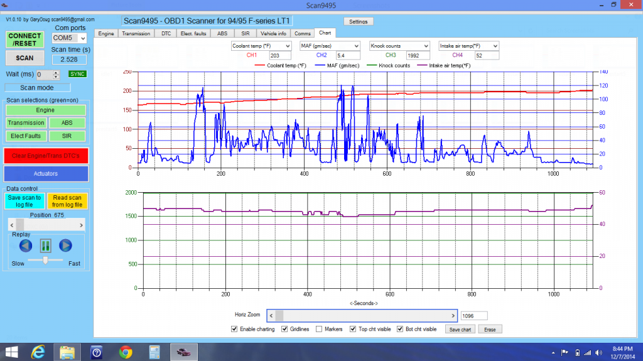
Task: Click the Save chart button
Action: (460, 330)
